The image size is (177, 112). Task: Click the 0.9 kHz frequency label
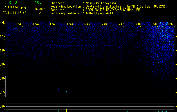[x=2, y=64]
